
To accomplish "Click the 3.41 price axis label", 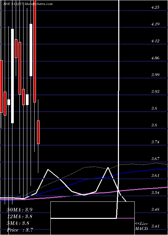I will point(155,226).
